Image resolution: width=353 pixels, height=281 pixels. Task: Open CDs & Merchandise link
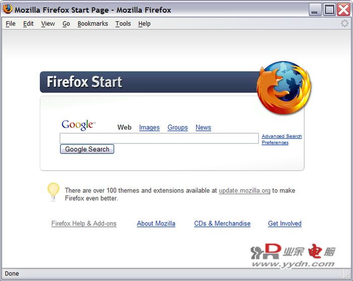tap(222, 223)
